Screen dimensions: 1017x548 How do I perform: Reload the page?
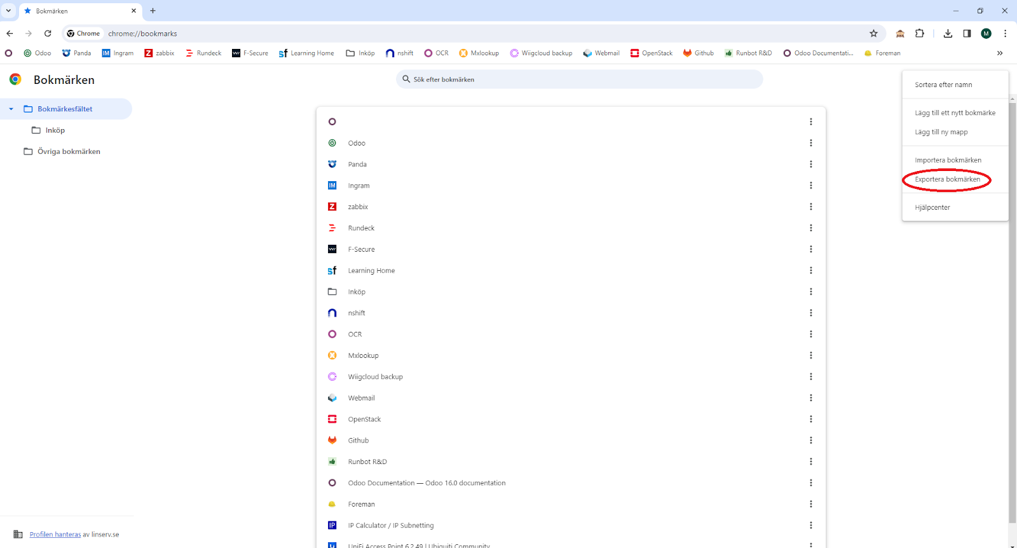pyautogui.click(x=48, y=34)
